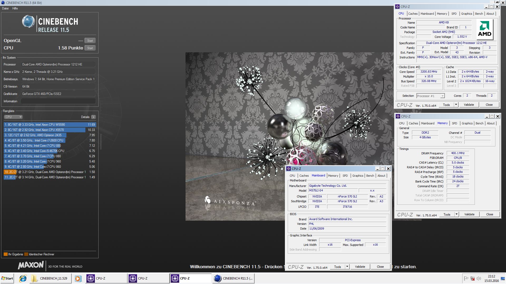Click Close button in Memory CPU-Z window
Image resolution: width=506 pixels, height=284 pixels.
pyautogui.click(x=490, y=214)
